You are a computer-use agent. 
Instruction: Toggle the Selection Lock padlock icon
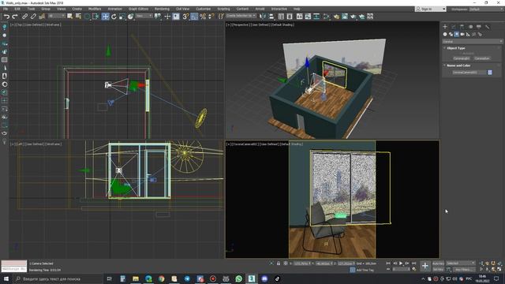279,263
